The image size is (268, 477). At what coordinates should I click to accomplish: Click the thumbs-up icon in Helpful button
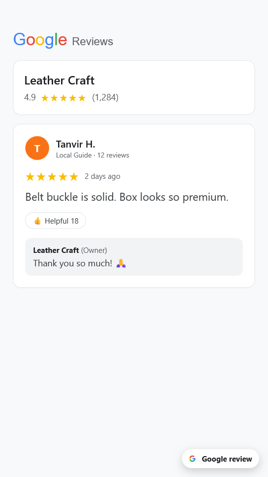pyautogui.click(x=37, y=221)
